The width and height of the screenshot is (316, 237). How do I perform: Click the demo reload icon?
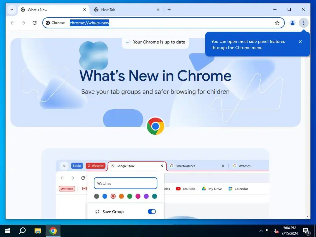pyautogui.click(x=83, y=178)
